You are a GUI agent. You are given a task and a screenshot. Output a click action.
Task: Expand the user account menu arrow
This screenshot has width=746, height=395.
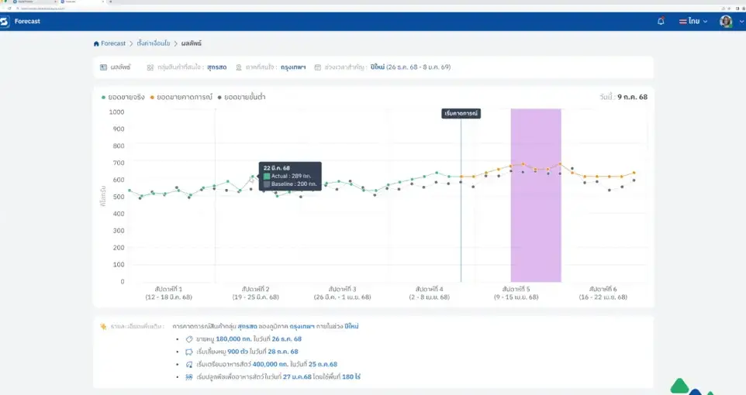(741, 22)
